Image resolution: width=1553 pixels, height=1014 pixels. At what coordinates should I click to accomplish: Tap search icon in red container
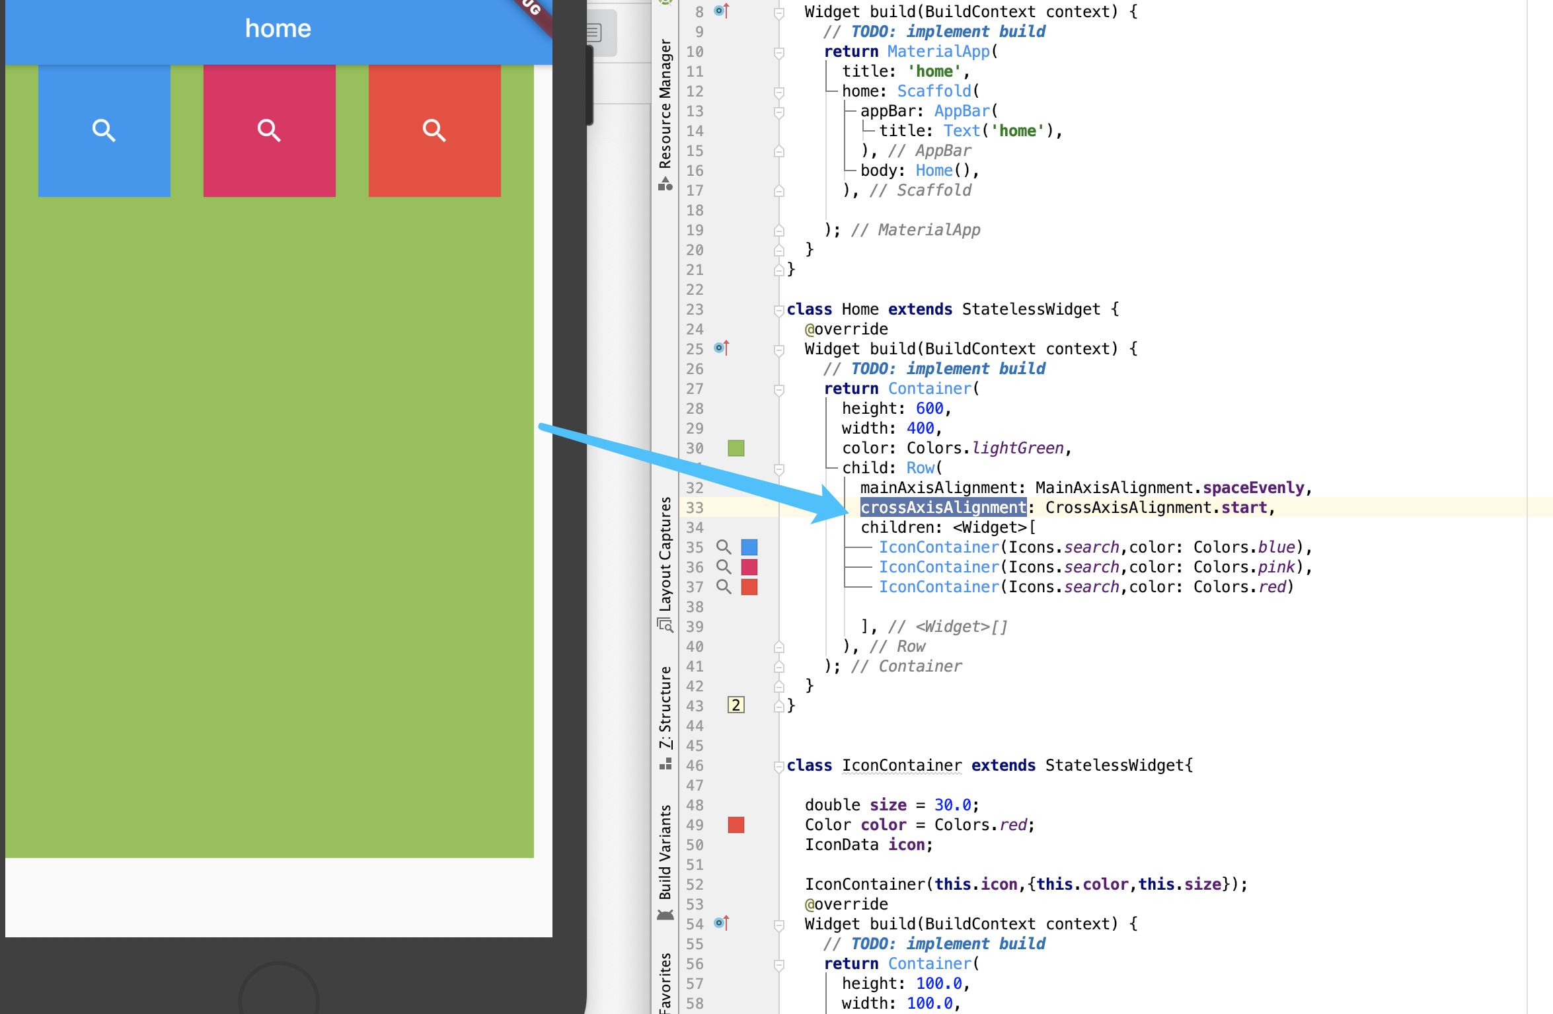coord(434,130)
